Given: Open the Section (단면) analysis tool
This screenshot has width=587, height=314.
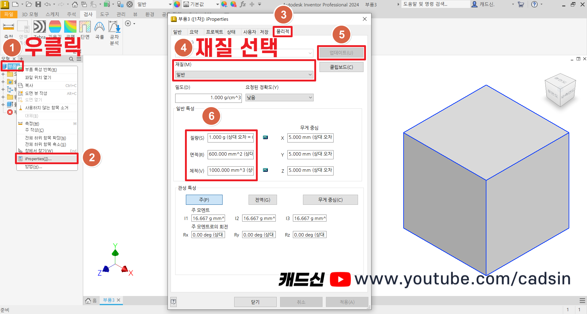Looking at the screenshot, I should pyautogui.click(x=85, y=30).
